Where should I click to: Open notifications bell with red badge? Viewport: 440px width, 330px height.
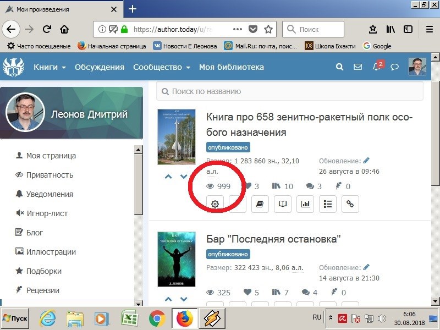click(377, 67)
